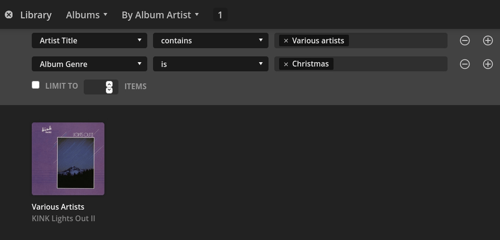Open the 'is' operator dropdown
This screenshot has width=500, height=240.
pyautogui.click(x=211, y=64)
